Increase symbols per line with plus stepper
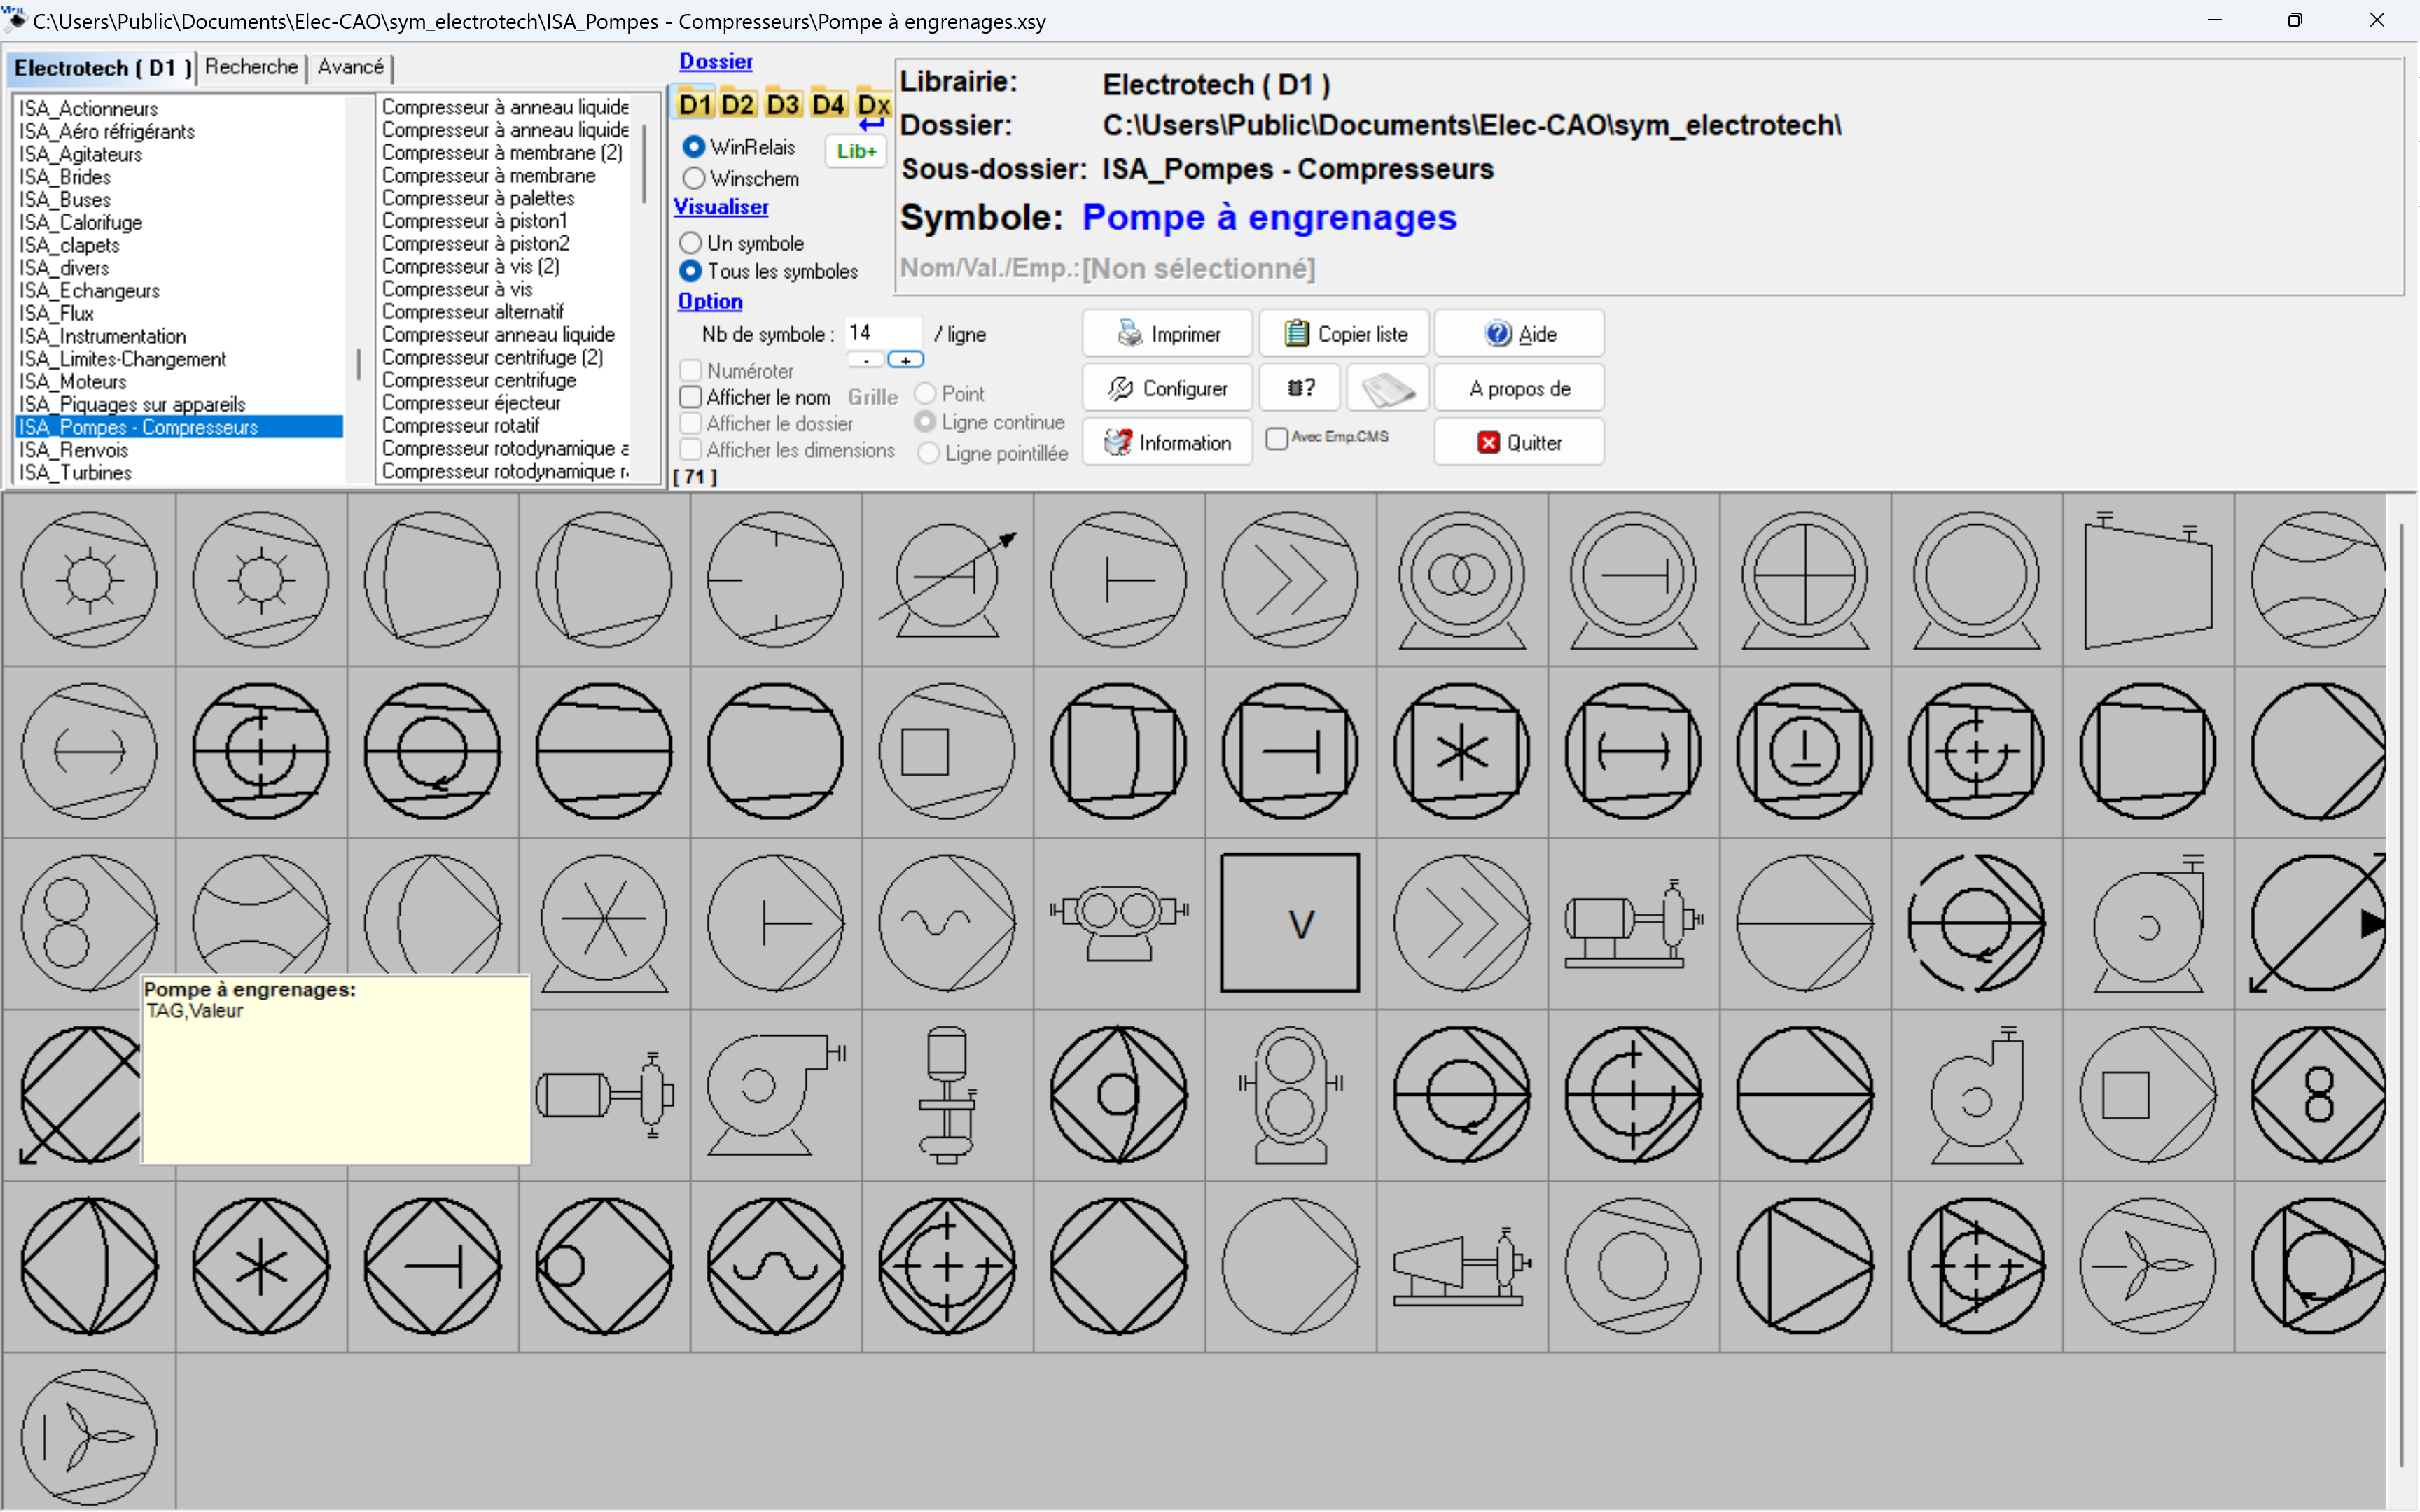 (905, 360)
